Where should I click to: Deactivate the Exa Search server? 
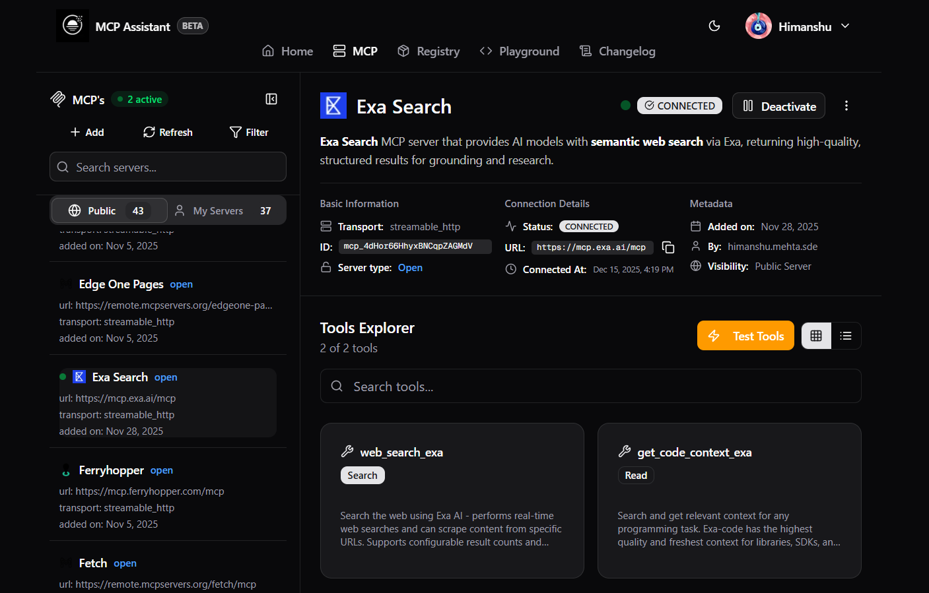778,106
